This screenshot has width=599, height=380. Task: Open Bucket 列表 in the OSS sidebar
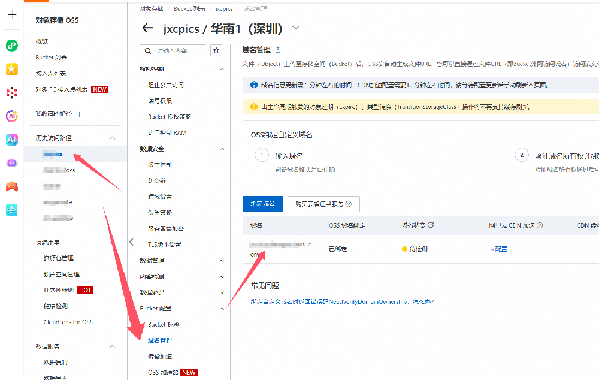coord(51,58)
